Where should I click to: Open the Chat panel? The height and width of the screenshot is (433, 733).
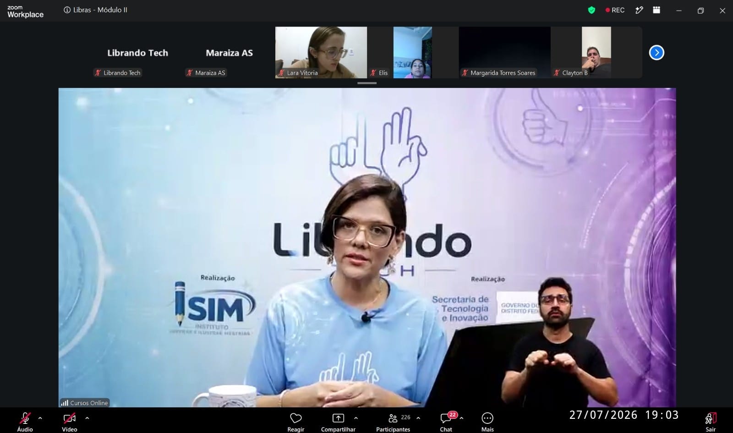(x=446, y=422)
